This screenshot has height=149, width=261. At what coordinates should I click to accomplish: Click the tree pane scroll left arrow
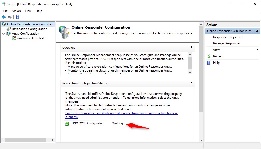click(3, 140)
